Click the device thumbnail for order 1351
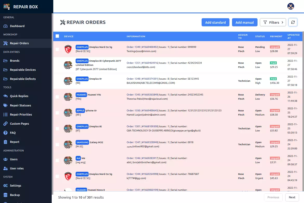304x203 pixels. [x=68, y=65]
